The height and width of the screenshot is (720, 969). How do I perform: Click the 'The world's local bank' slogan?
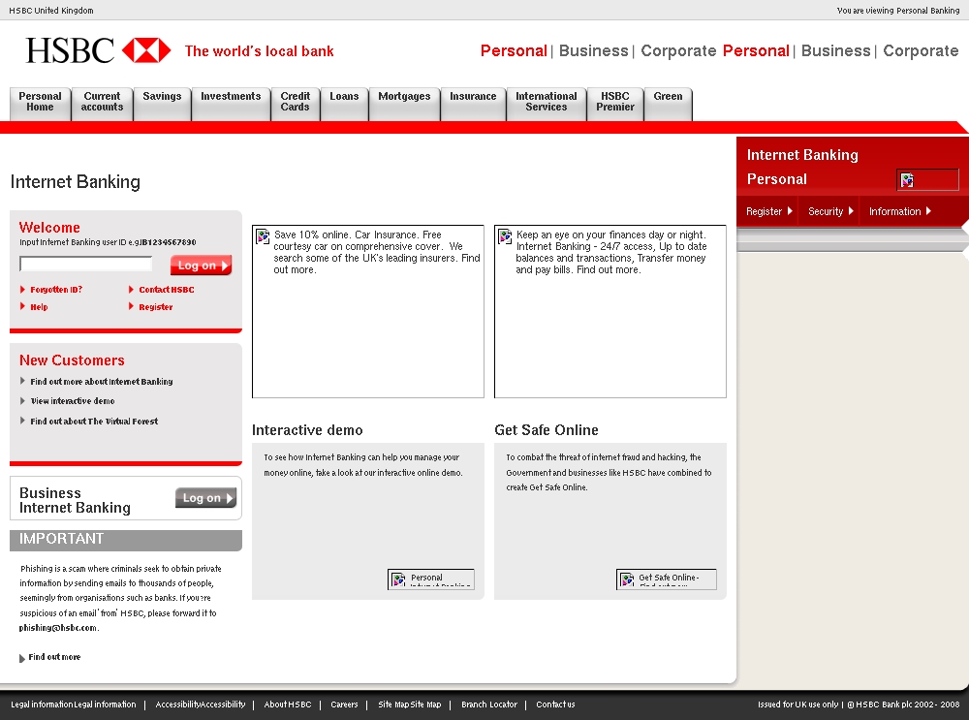pos(259,51)
